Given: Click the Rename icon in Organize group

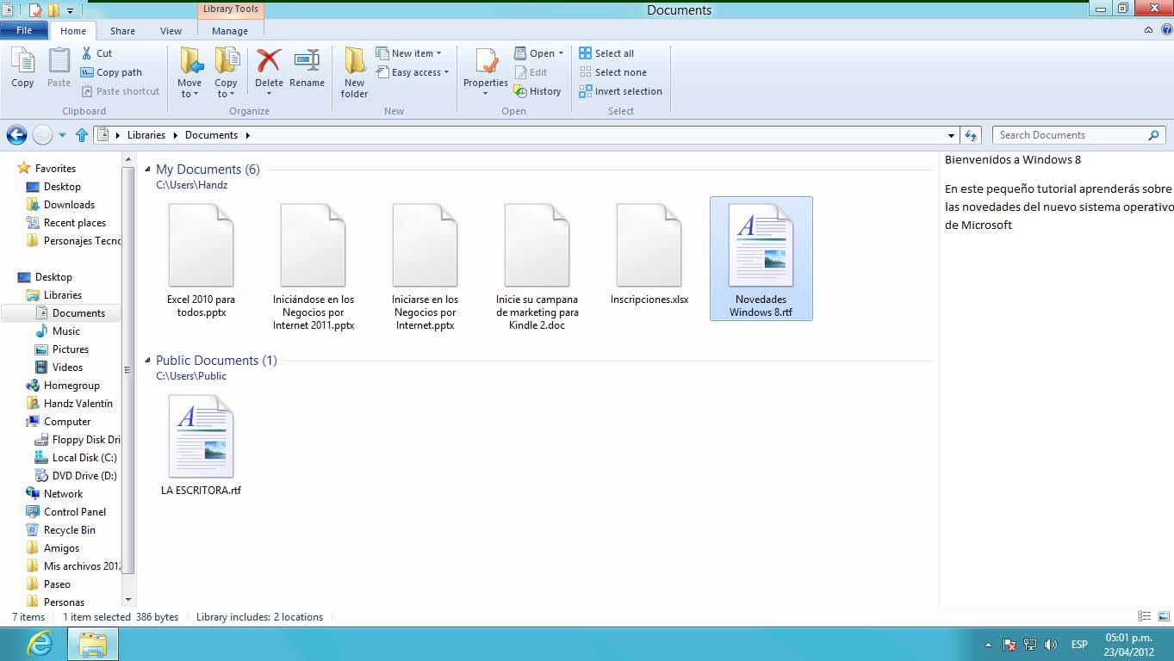Looking at the screenshot, I should click(307, 62).
